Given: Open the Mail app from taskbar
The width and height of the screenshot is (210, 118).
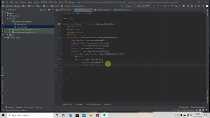Looking at the screenshot, I should (84, 115).
